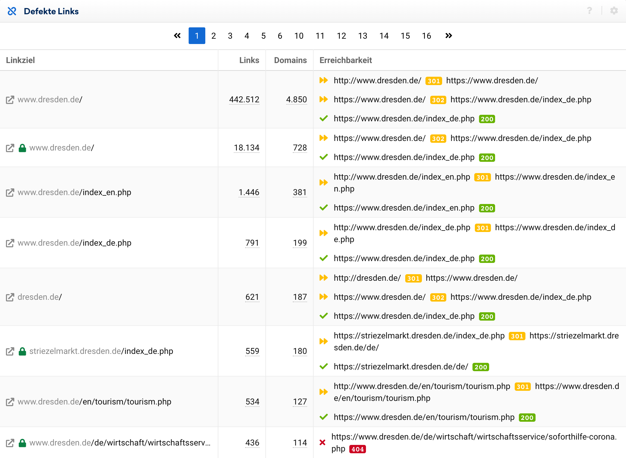The height and width of the screenshot is (458, 626).
Task: Open the settings gear icon
Action: pos(614,11)
